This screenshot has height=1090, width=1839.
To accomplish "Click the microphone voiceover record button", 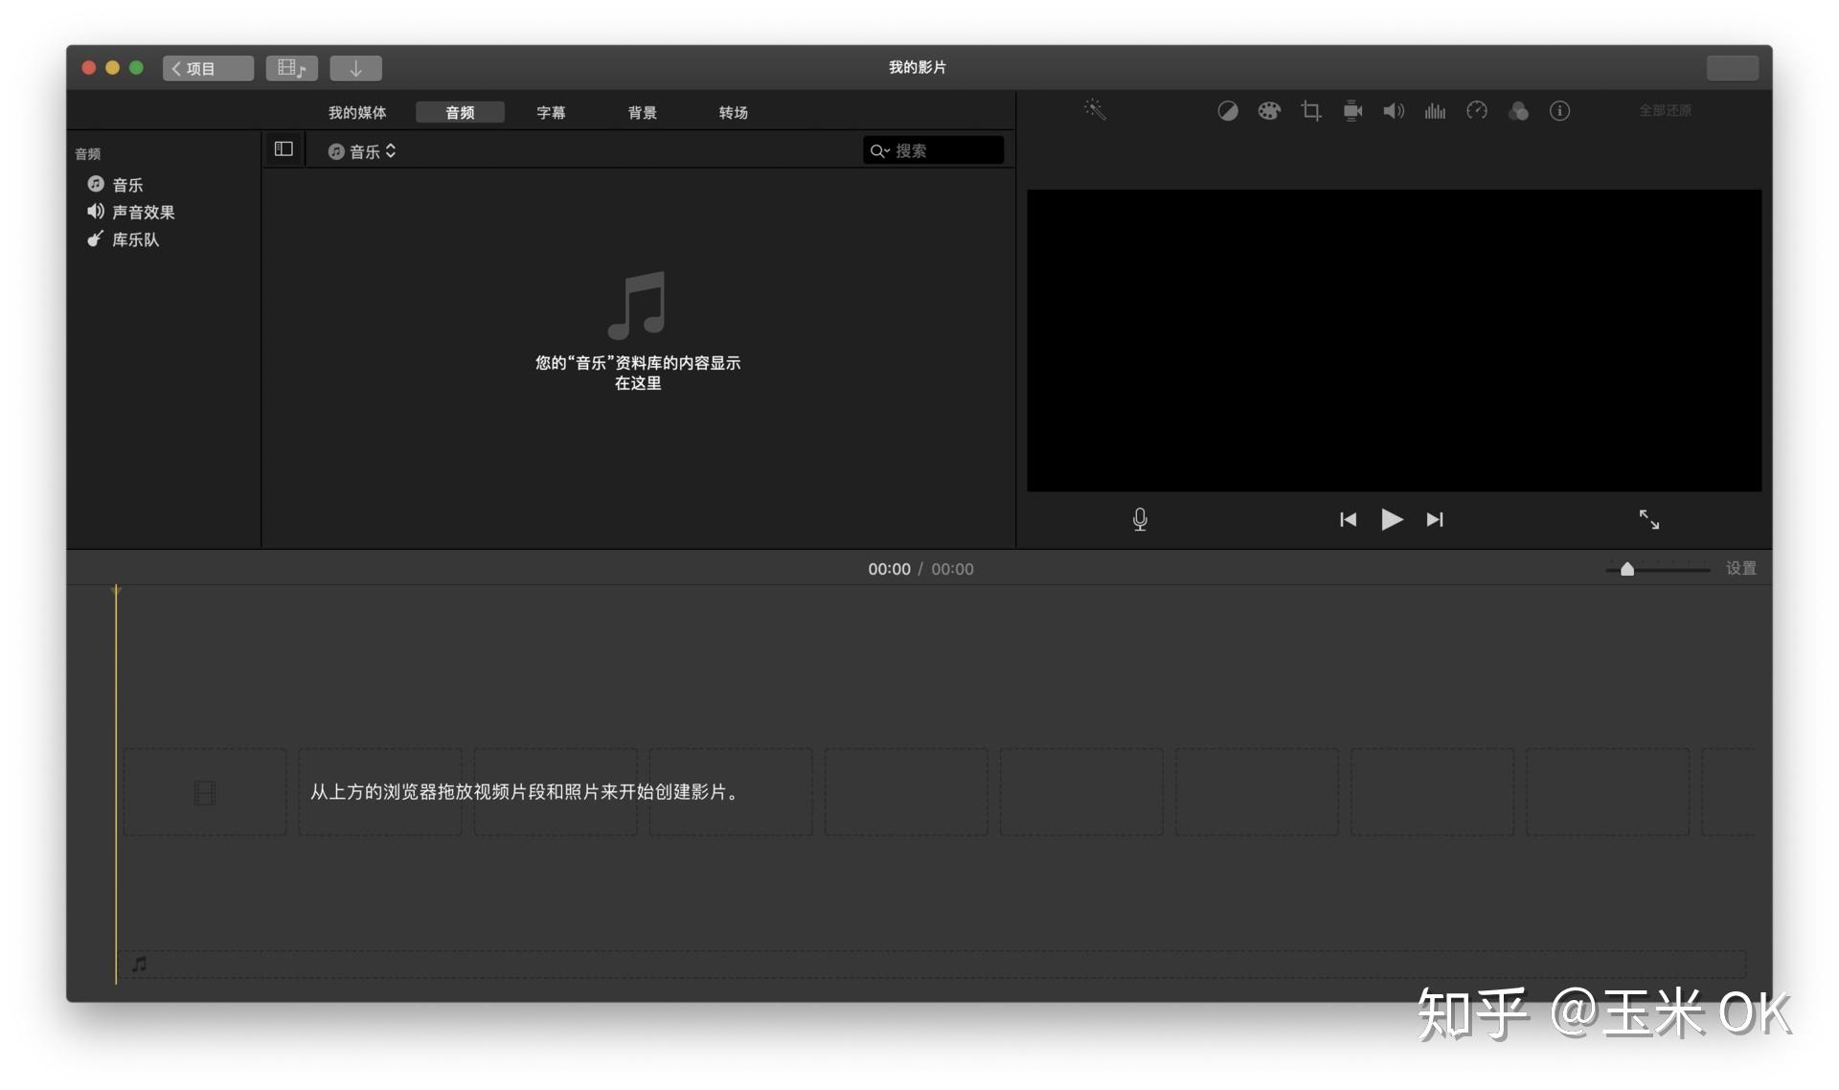I will 1140,519.
